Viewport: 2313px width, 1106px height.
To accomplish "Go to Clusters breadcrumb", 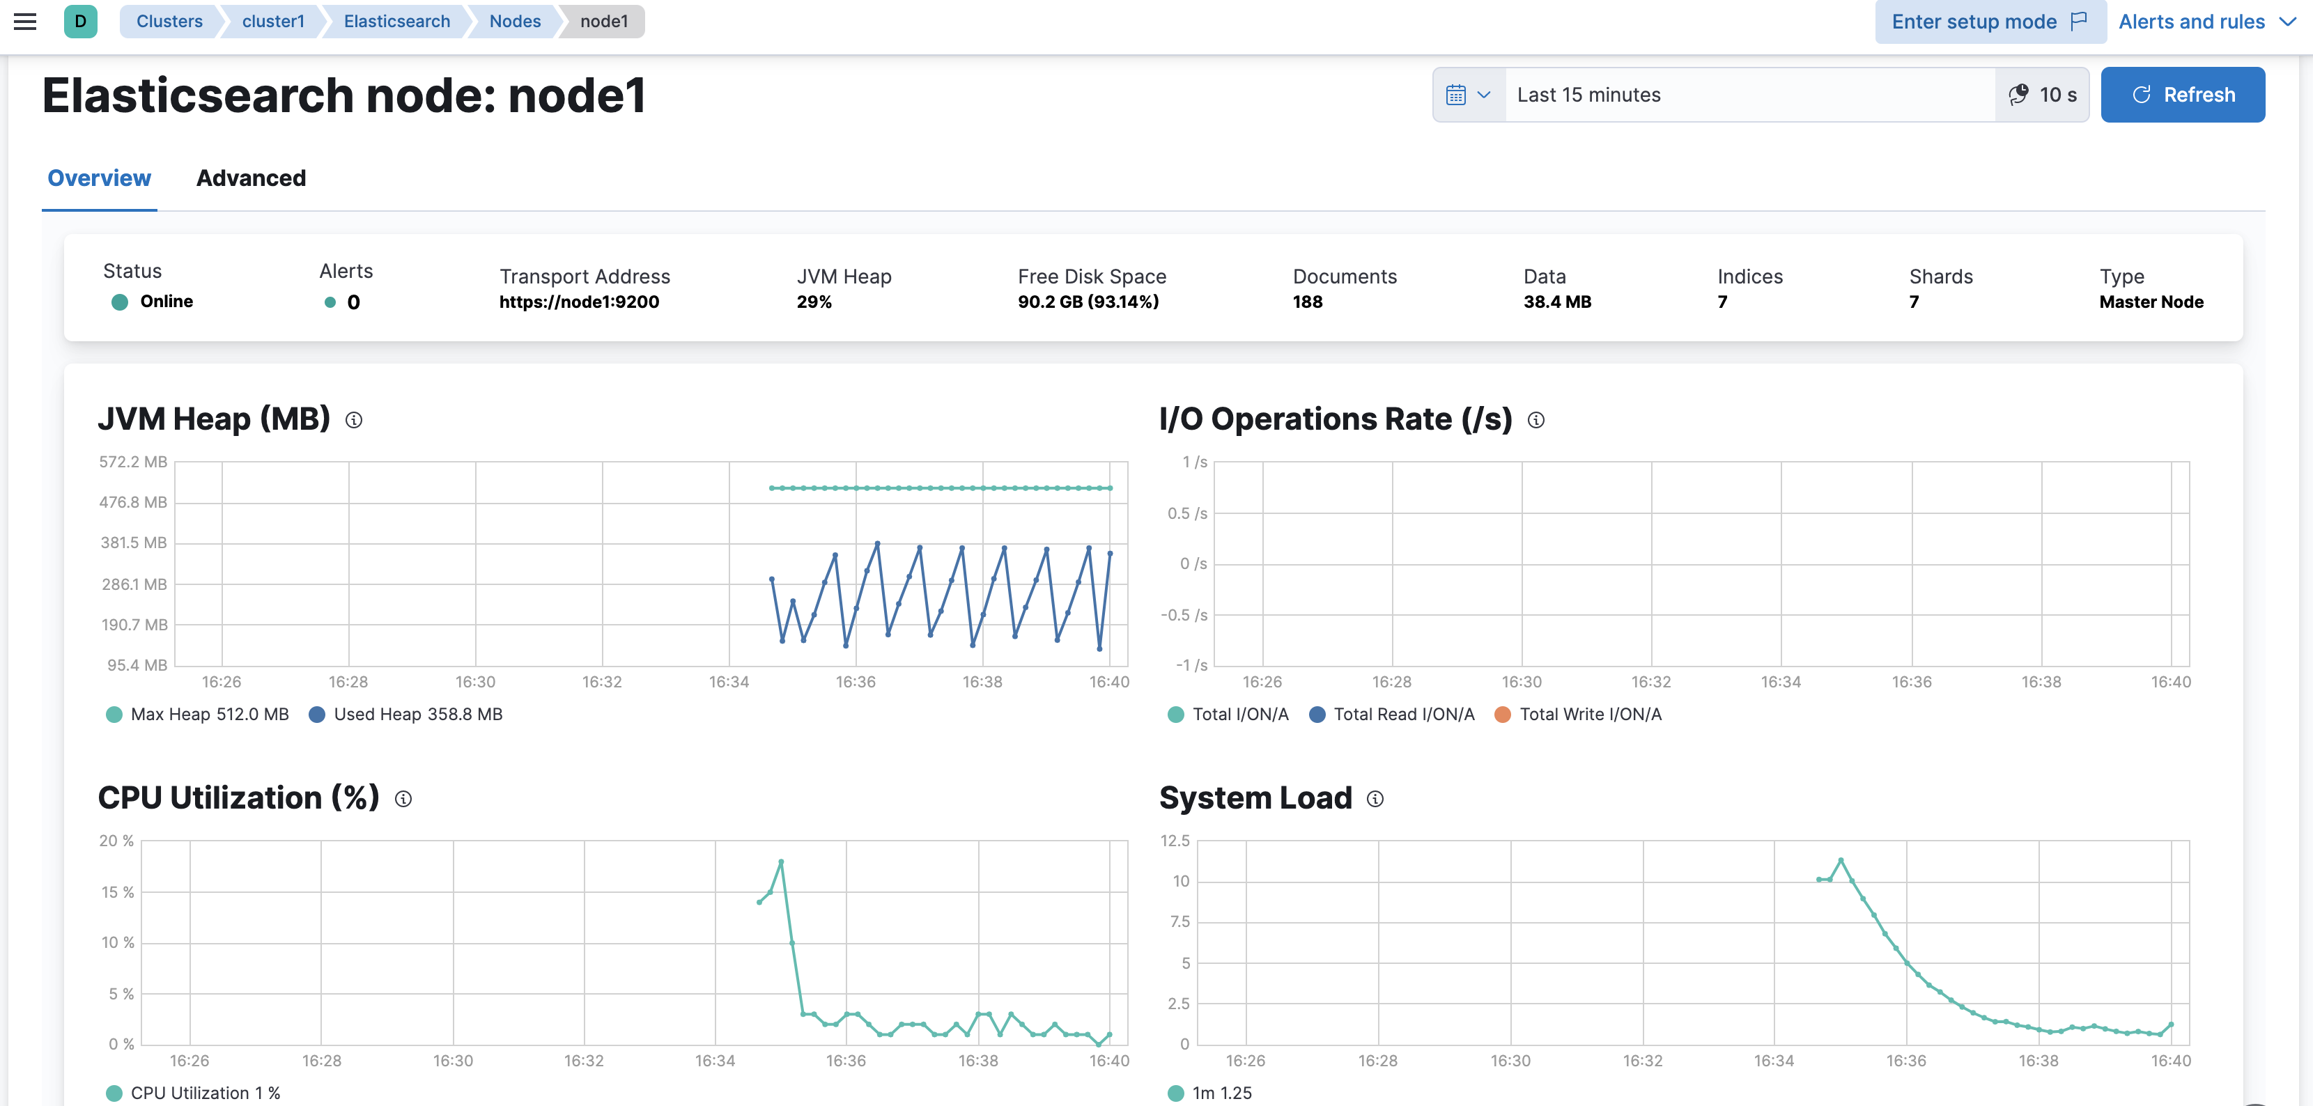I will (169, 22).
